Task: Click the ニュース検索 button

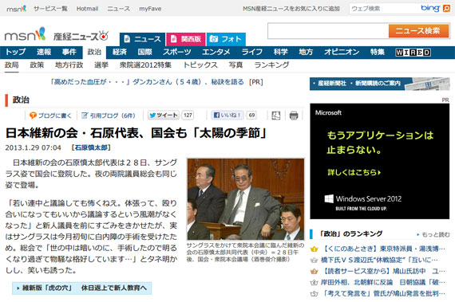Action: [419, 31]
